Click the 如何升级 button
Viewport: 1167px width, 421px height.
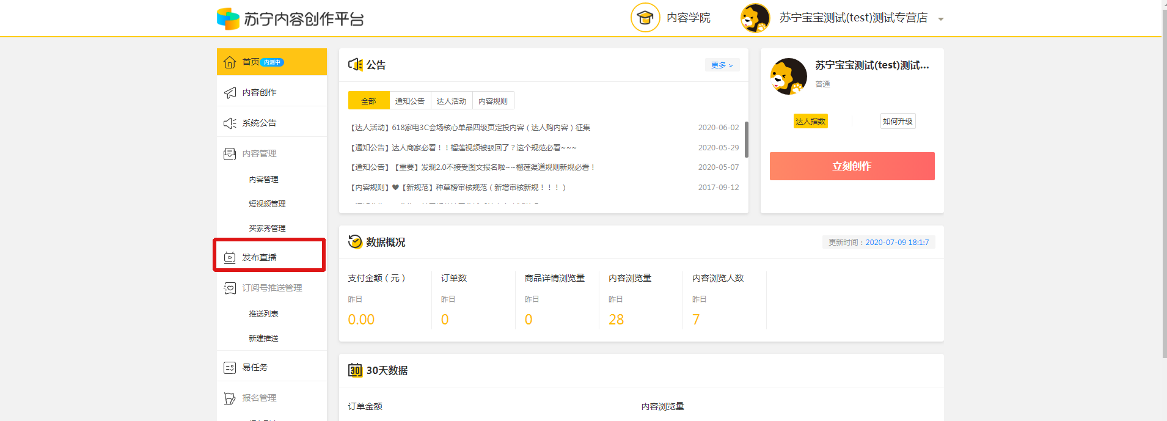click(898, 121)
